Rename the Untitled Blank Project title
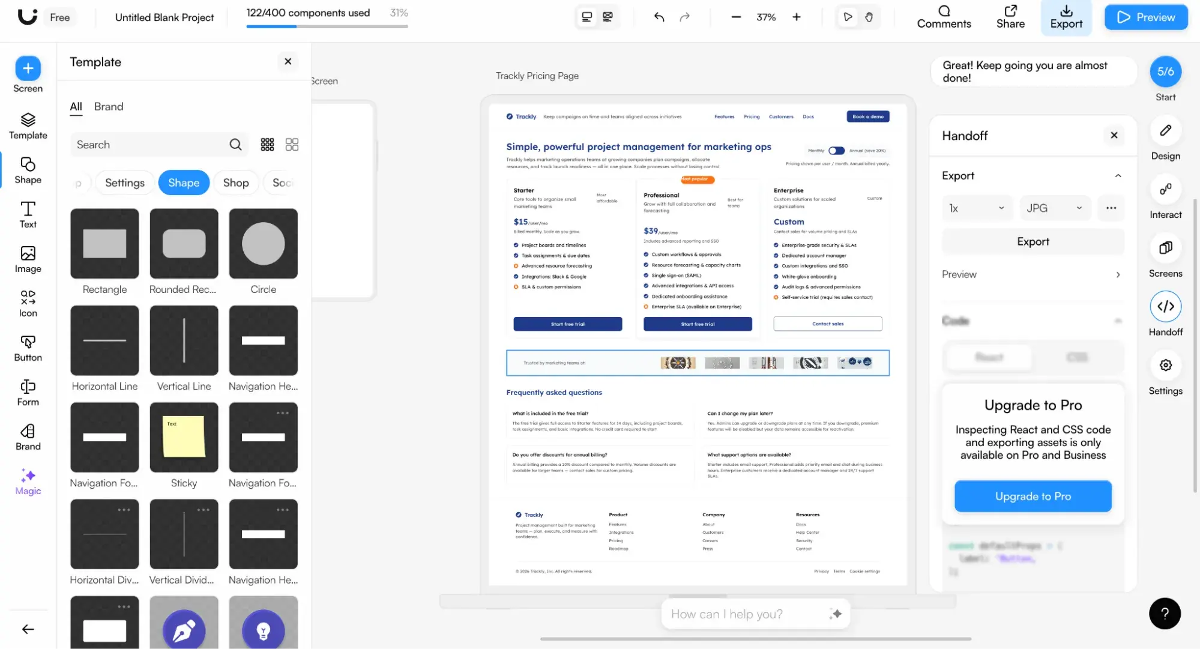 164,17
